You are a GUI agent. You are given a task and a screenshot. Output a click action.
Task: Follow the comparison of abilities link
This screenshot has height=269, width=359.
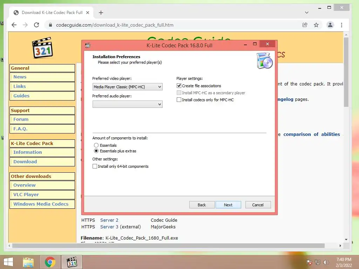click(312, 134)
